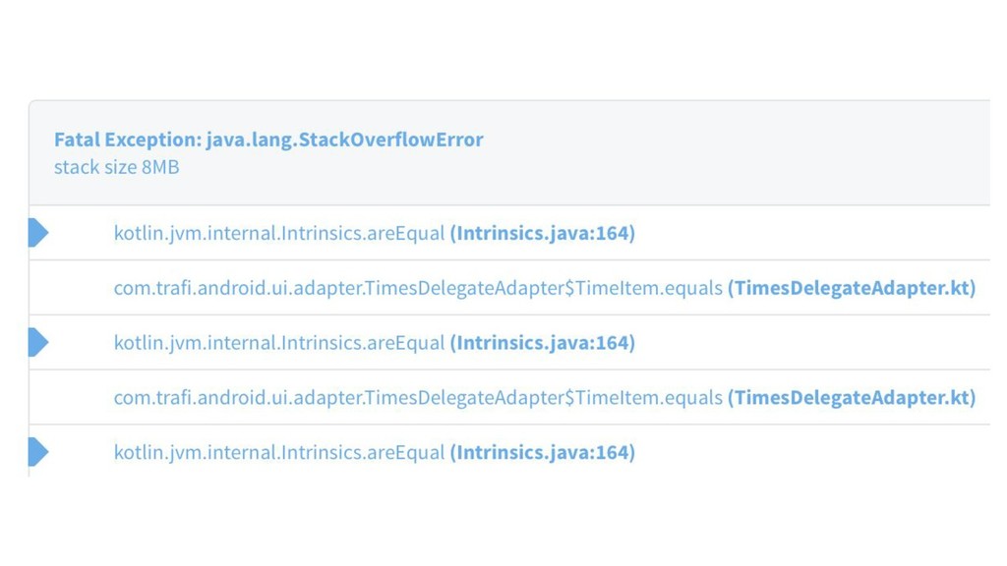Click TimeItem.equals in the first TimesDelegateAdapter frame

click(x=649, y=288)
